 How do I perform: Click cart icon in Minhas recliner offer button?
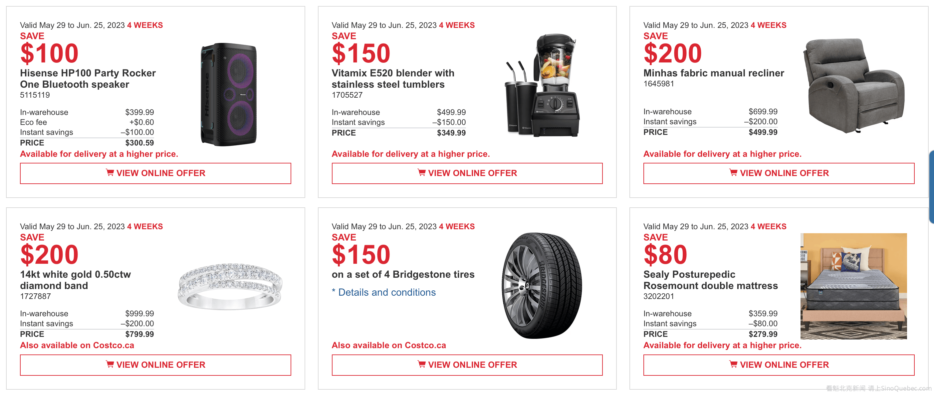(x=733, y=172)
